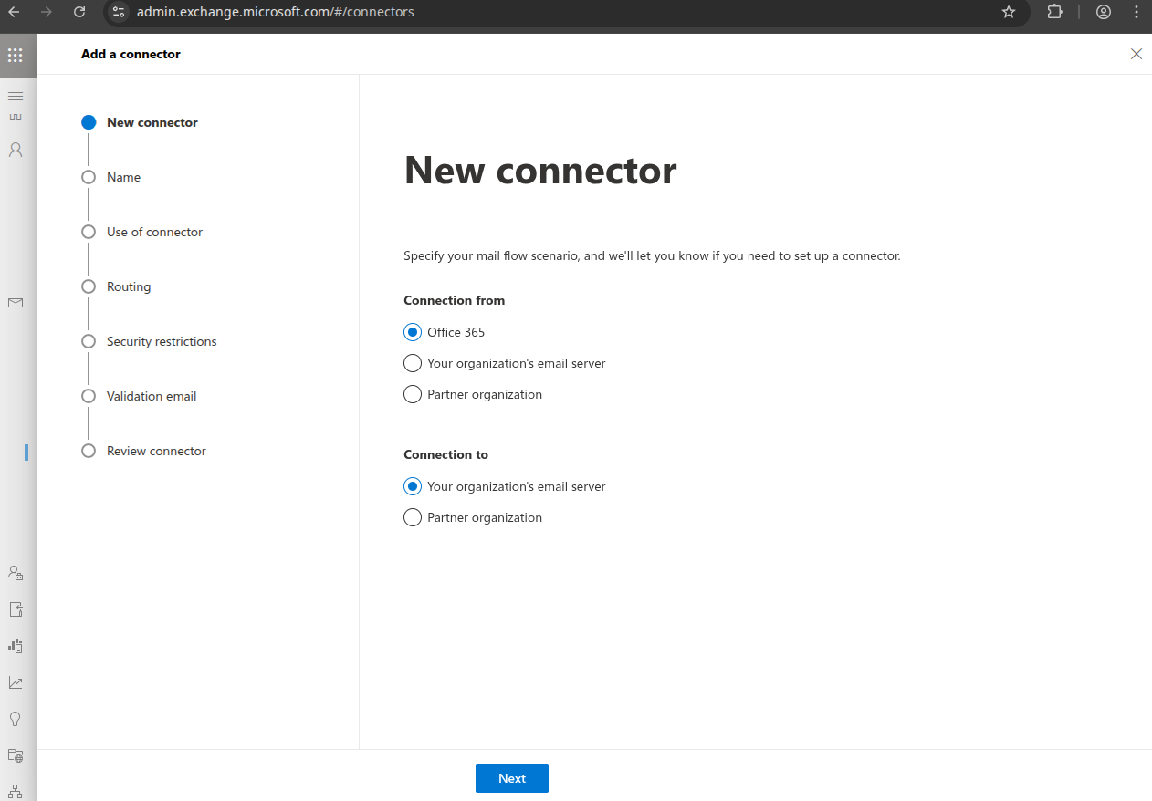This screenshot has width=1152, height=801.
Task: Click the Connection from label
Action: (x=454, y=300)
